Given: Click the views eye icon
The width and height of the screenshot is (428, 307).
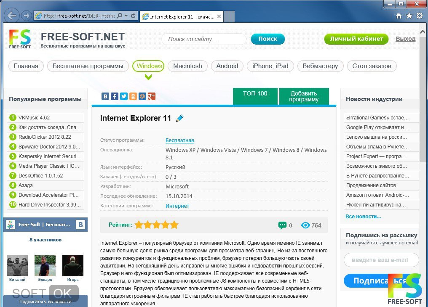Looking at the screenshot, I should coord(305,225).
